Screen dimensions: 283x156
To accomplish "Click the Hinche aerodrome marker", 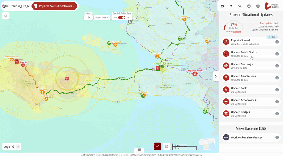I will (184, 19).
